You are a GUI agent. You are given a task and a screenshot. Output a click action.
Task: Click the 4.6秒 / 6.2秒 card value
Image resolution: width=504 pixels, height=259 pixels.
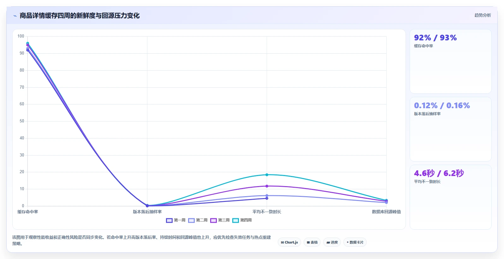point(439,173)
